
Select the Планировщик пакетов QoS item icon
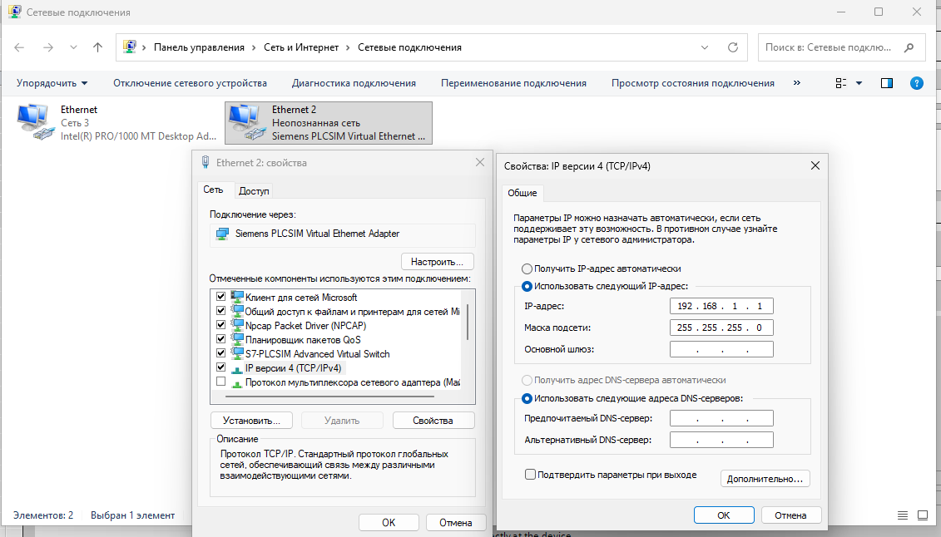237,339
